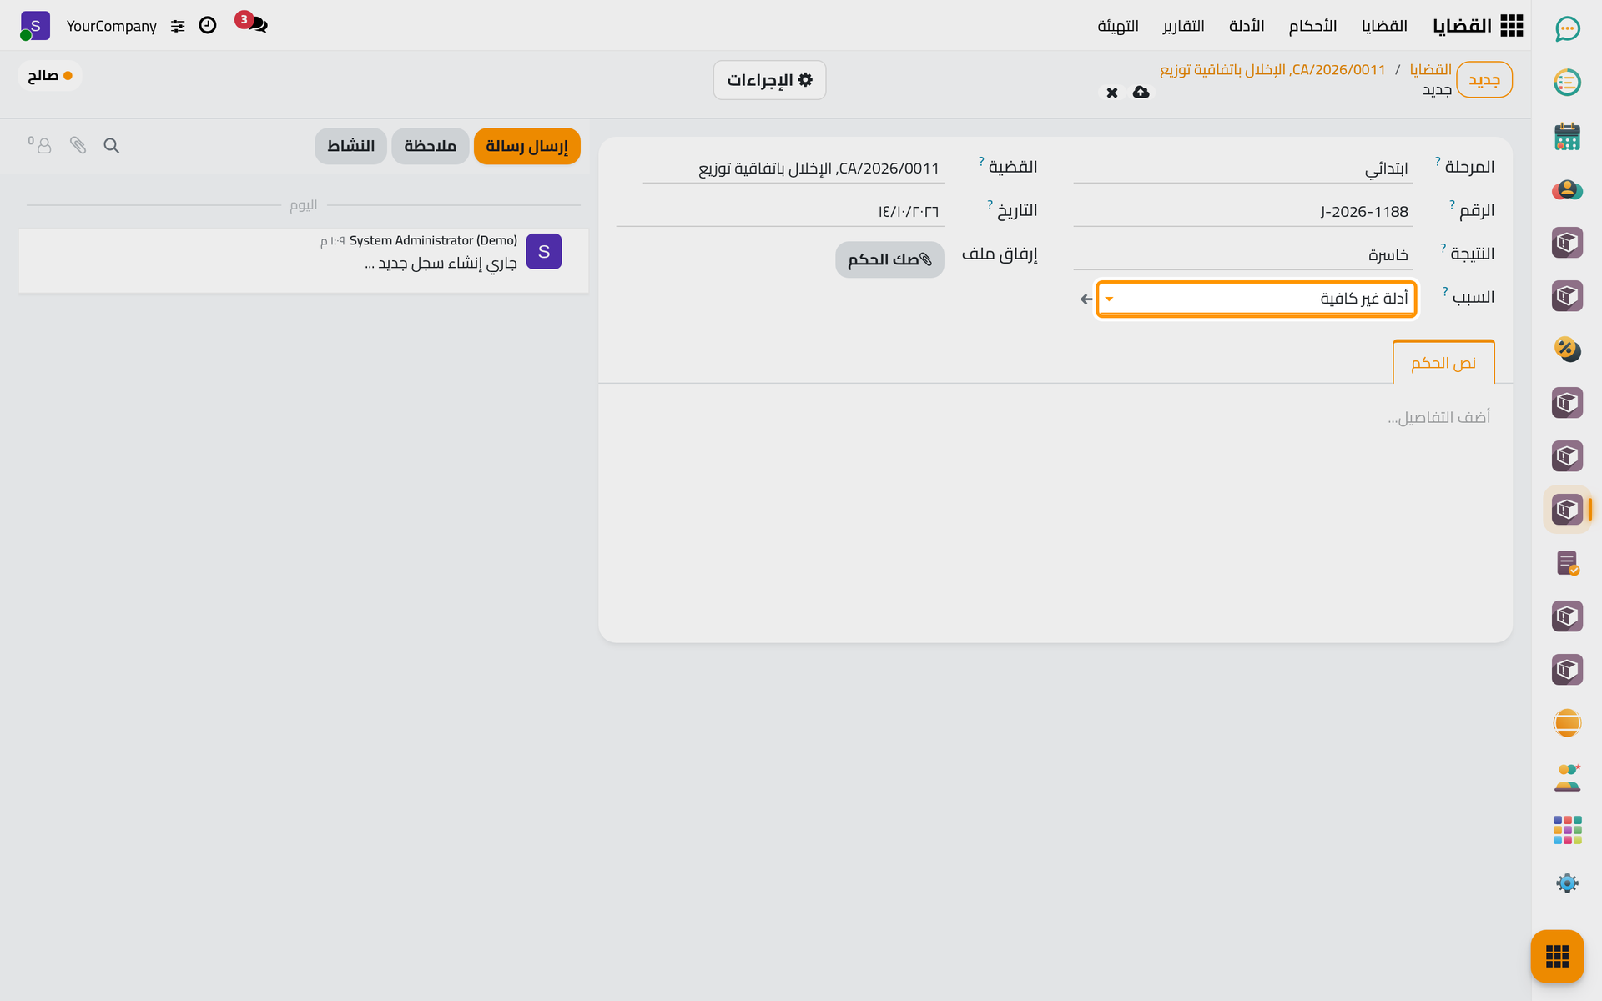Click the المرحلة field showing ابتدائي
The image size is (1602, 1001).
coord(1242,168)
